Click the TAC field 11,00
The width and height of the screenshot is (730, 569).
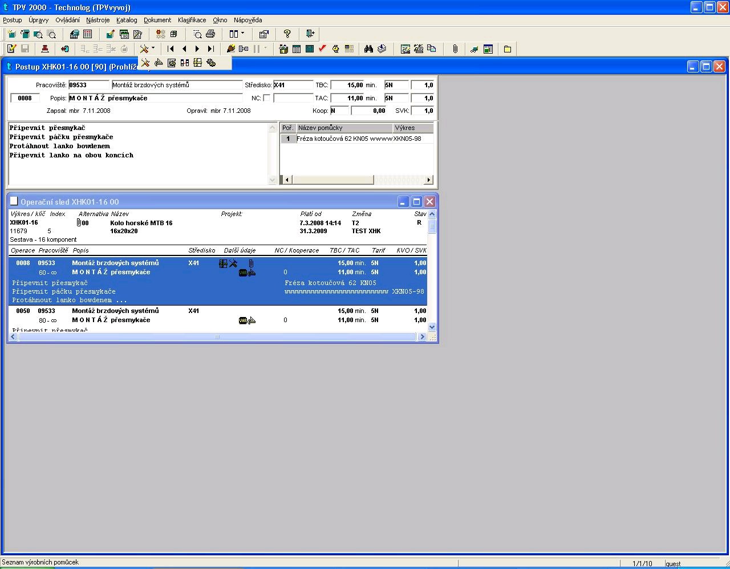pos(347,98)
